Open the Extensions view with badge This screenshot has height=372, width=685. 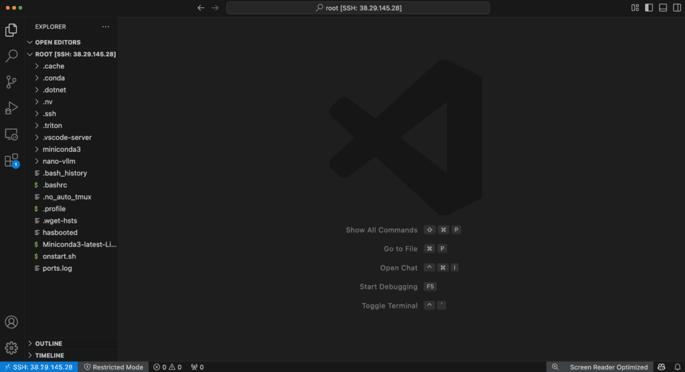11,161
